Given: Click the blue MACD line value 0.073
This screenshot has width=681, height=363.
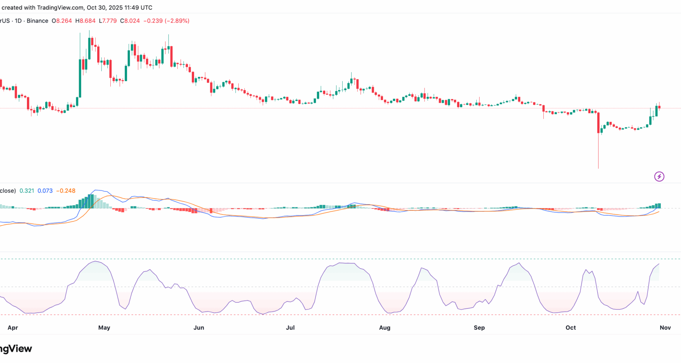Looking at the screenshot, I should [x=45, y=191].
